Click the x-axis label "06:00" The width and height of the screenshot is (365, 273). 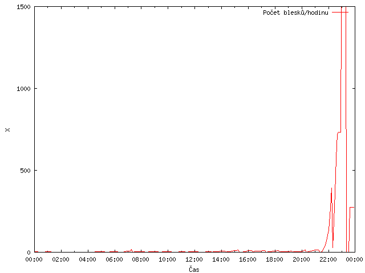(114, 259)
